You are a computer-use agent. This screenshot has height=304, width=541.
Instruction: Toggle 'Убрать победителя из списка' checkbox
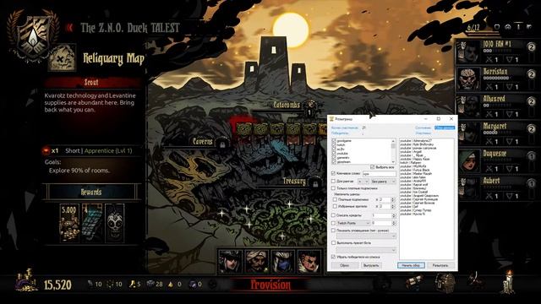[x=333, y=257]
